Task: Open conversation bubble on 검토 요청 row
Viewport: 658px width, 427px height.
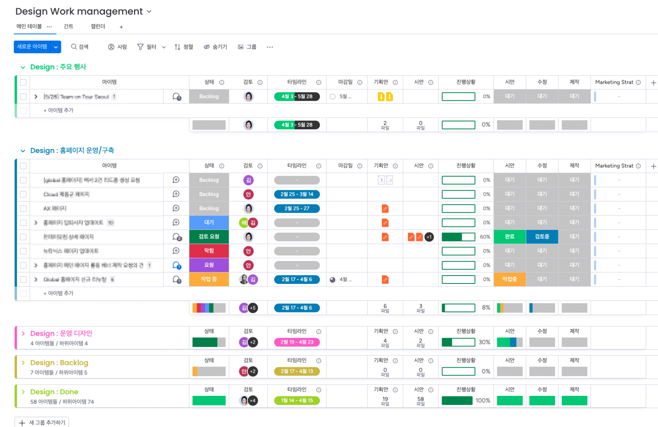Action: pos(176,237)
